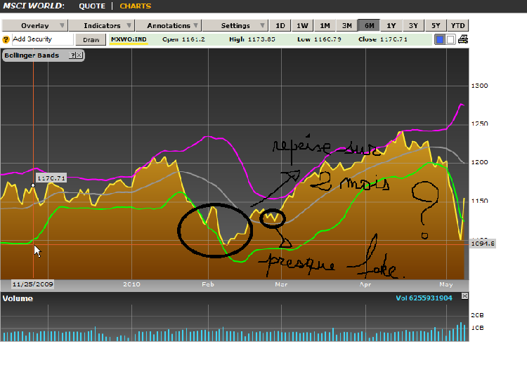The image size is (527, 365).
Task: Select the 1Y time range
Action: (391, 25)
